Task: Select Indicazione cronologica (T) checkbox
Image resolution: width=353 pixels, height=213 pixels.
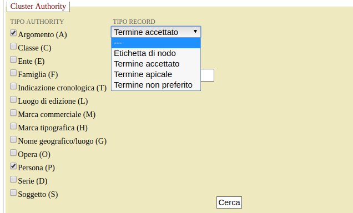Action: 13,86
